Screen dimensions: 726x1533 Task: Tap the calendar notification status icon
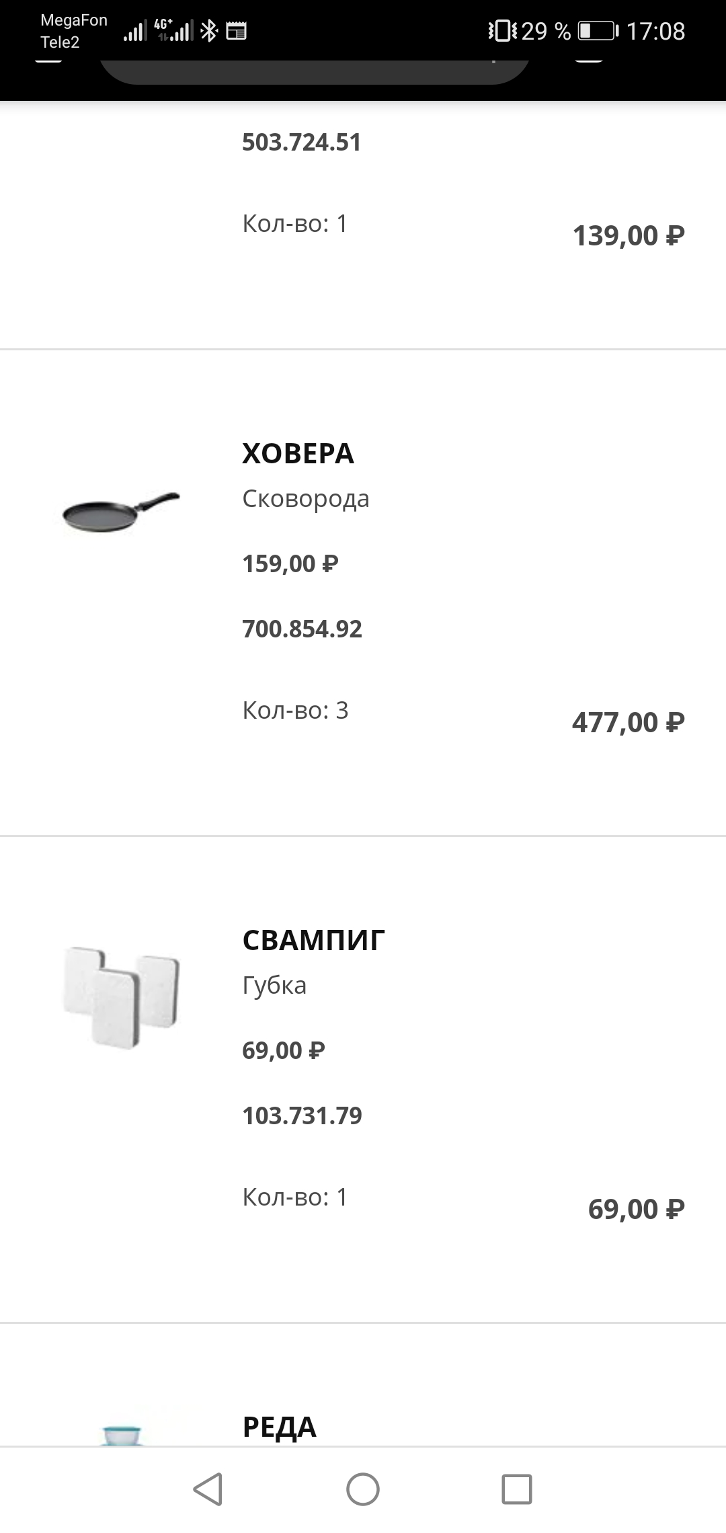(x=236, y=31)
